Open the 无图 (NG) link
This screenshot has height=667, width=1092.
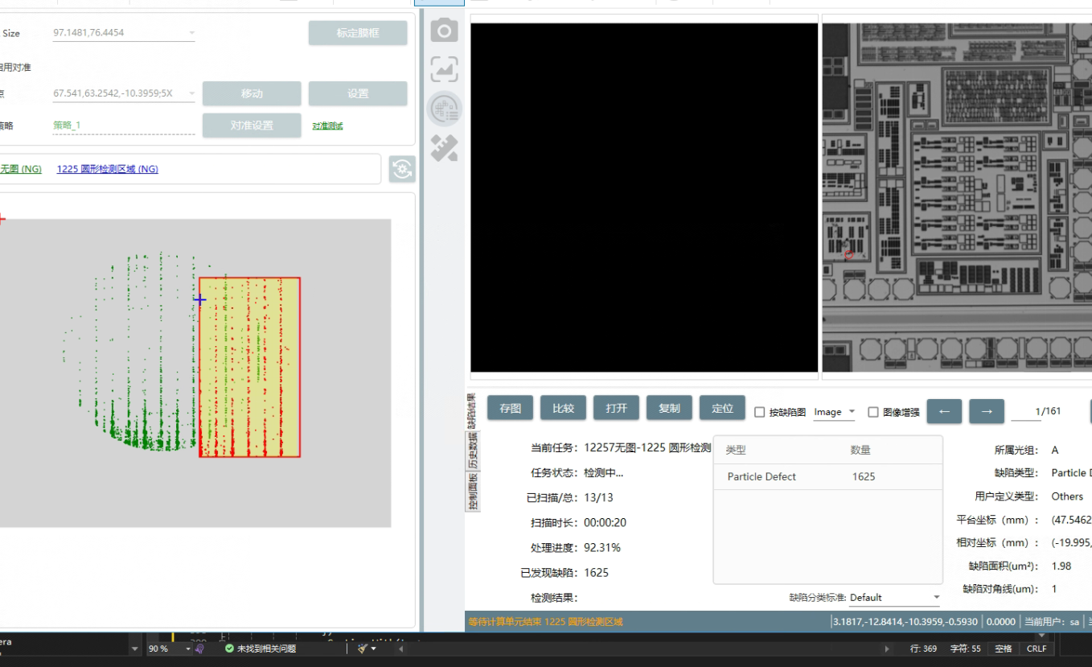(x=21, y=169)
